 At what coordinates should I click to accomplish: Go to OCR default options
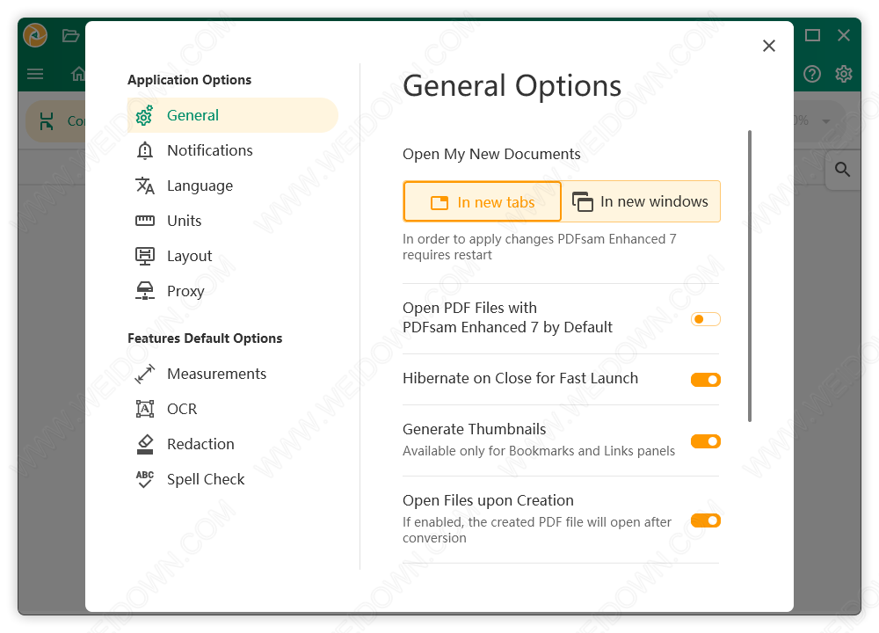pos(233,410)
